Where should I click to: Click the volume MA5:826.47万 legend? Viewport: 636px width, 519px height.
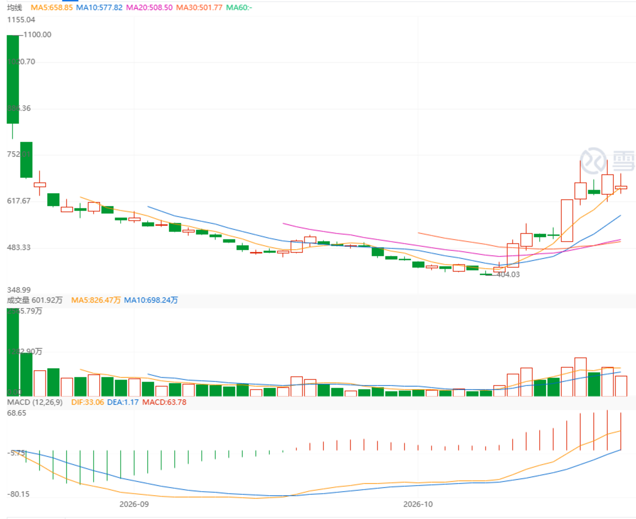(x=96, y=300)
